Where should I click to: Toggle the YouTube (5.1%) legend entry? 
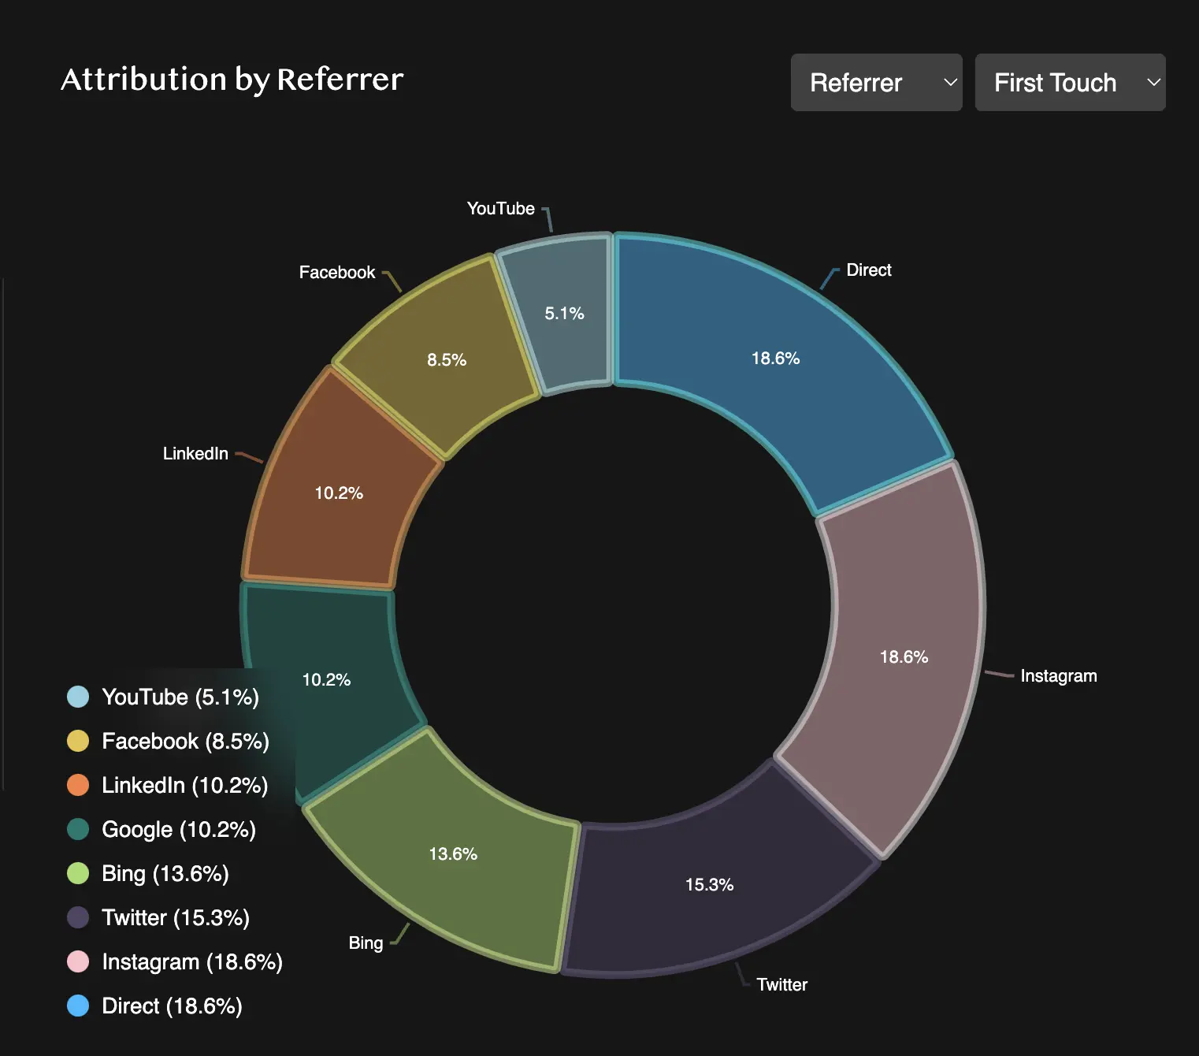click(x=163, y=697)
